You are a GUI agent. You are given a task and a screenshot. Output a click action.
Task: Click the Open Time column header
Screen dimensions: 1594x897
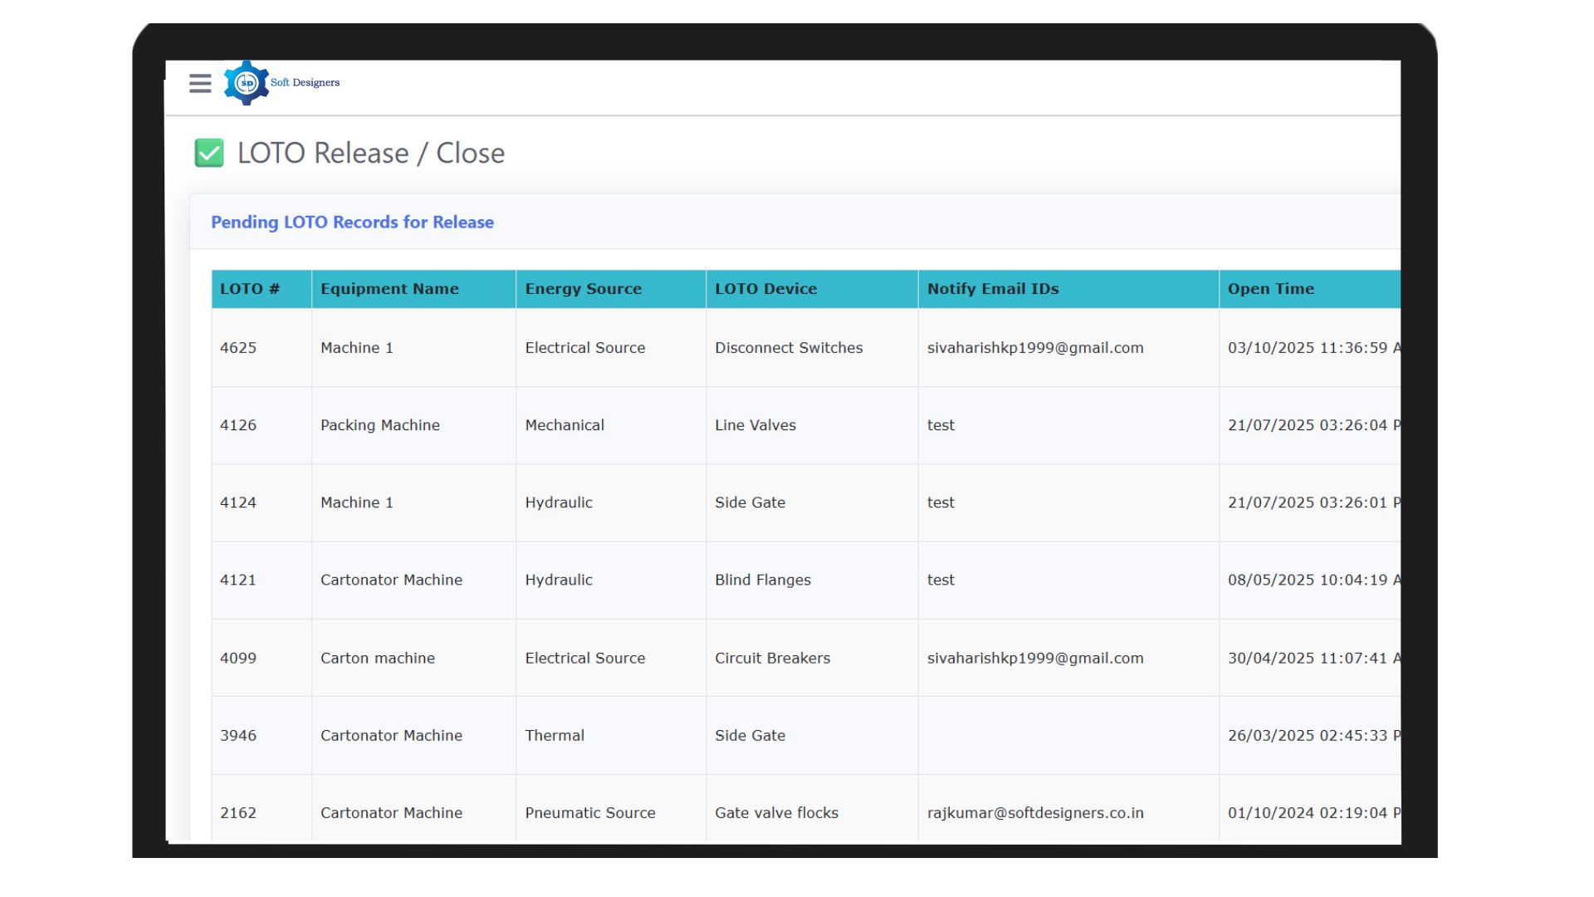tap(1271, 288)
